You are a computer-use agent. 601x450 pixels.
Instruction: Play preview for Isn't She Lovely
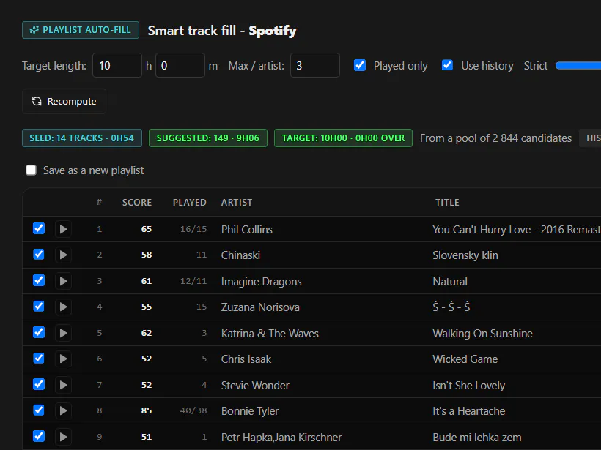(63, 385)
